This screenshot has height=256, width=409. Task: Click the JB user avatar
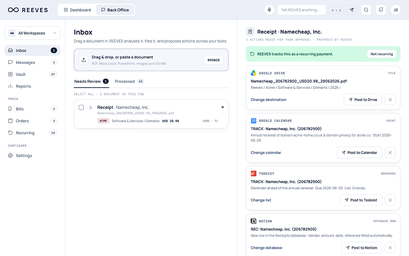pyautogui.click(x=395, y=10)
